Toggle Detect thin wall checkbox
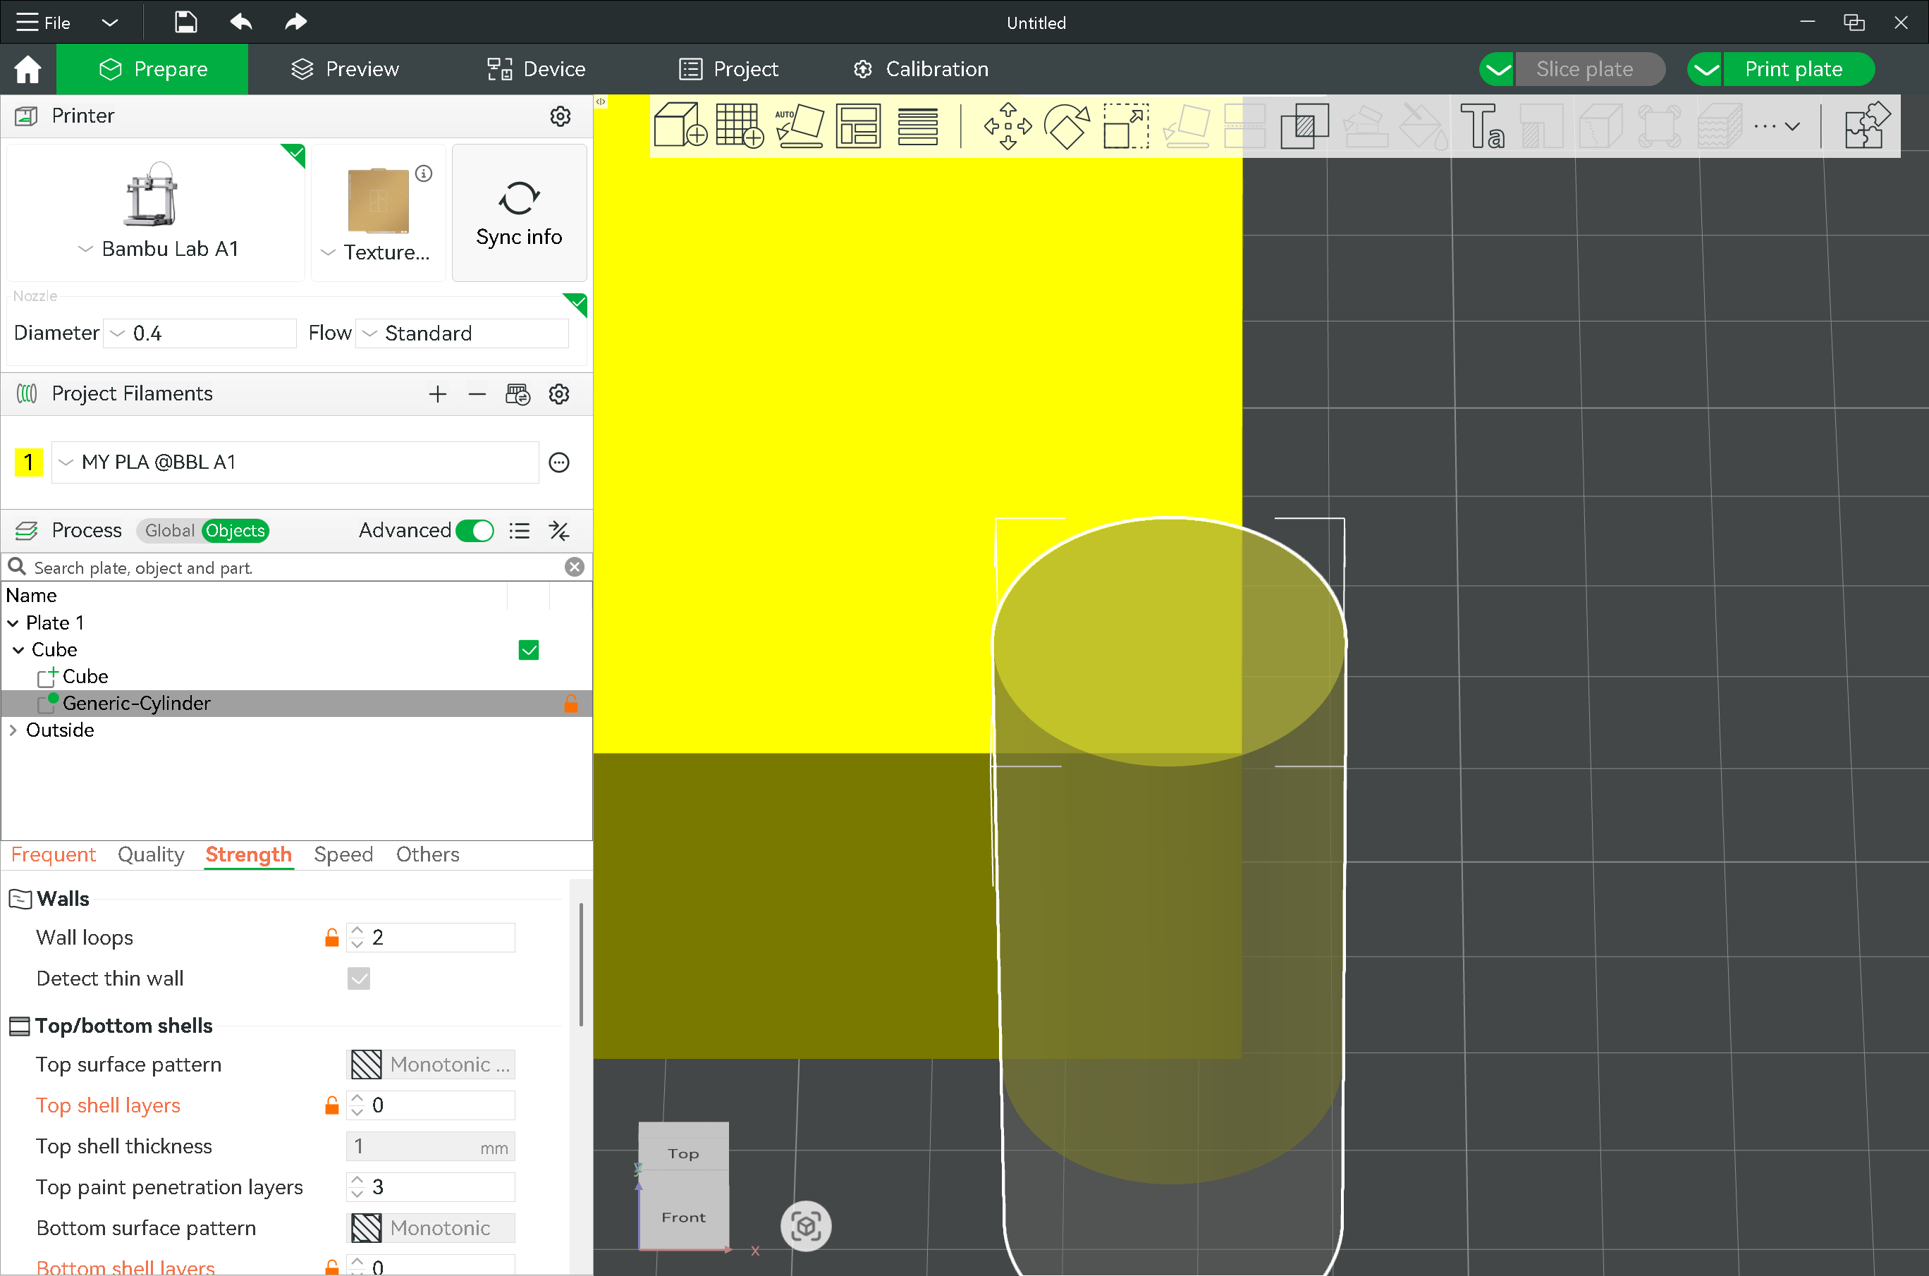Image resolution: width=1929 pixels, height=1276 pixels. pyautogui.click(x=359, y=979)
